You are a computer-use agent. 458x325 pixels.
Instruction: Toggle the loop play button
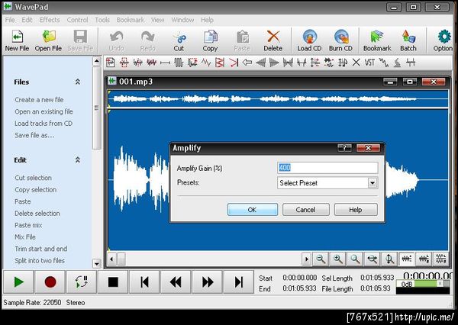click(x=82, y=282)
